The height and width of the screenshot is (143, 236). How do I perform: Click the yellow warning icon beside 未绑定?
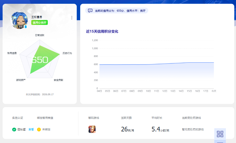point(39,129)
